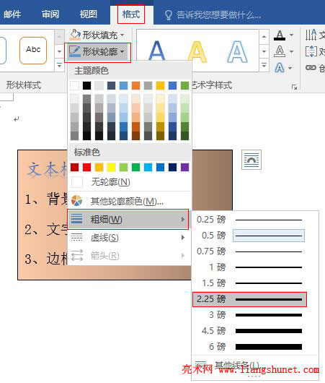Apply the orange Abc shape style
Image resolution: width=325 pixels, height=383 pixels.
coord(33,51)
